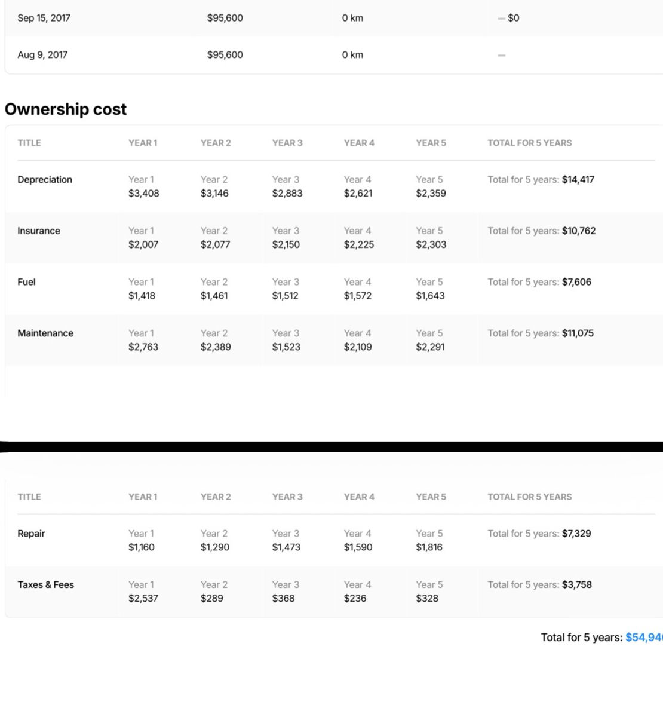Select the Taxes & Fees row label

point(45,584)
